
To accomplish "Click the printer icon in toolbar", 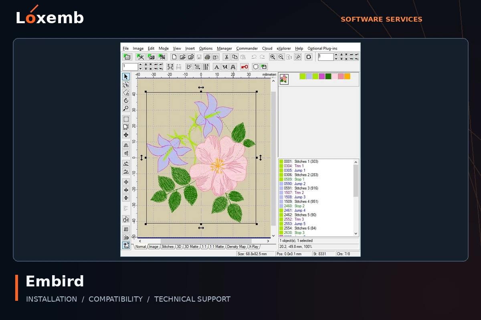I will pyautogui.click(x=207, y=57).
